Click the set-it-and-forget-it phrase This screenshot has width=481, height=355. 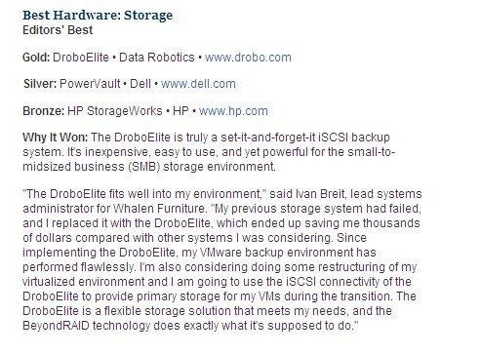coord(268,138)
